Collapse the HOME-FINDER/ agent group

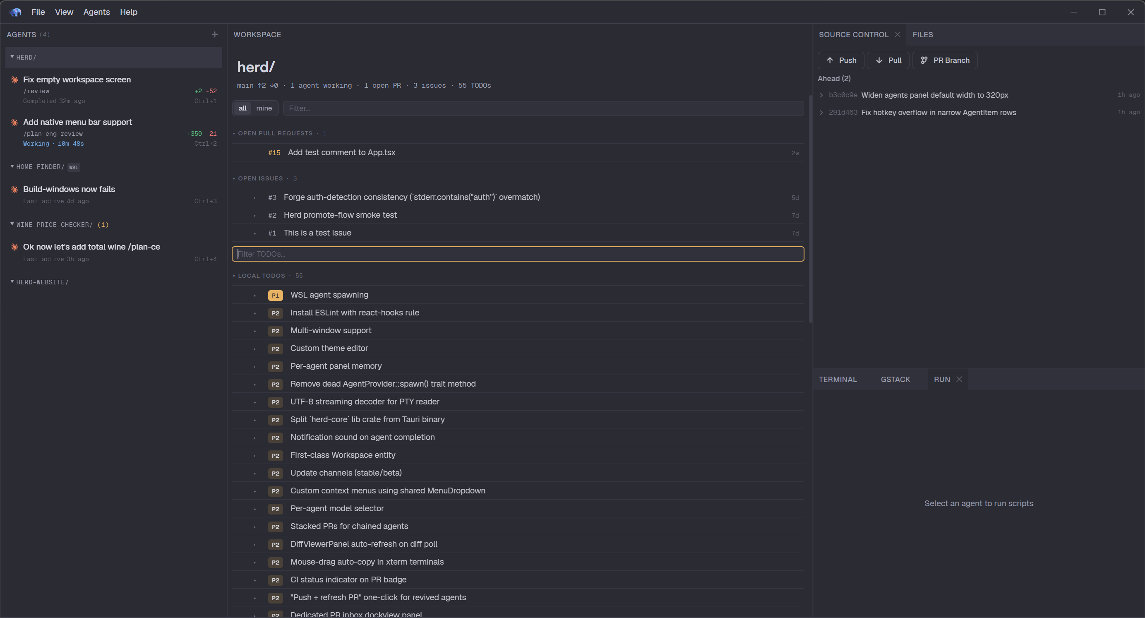point(12,166)
